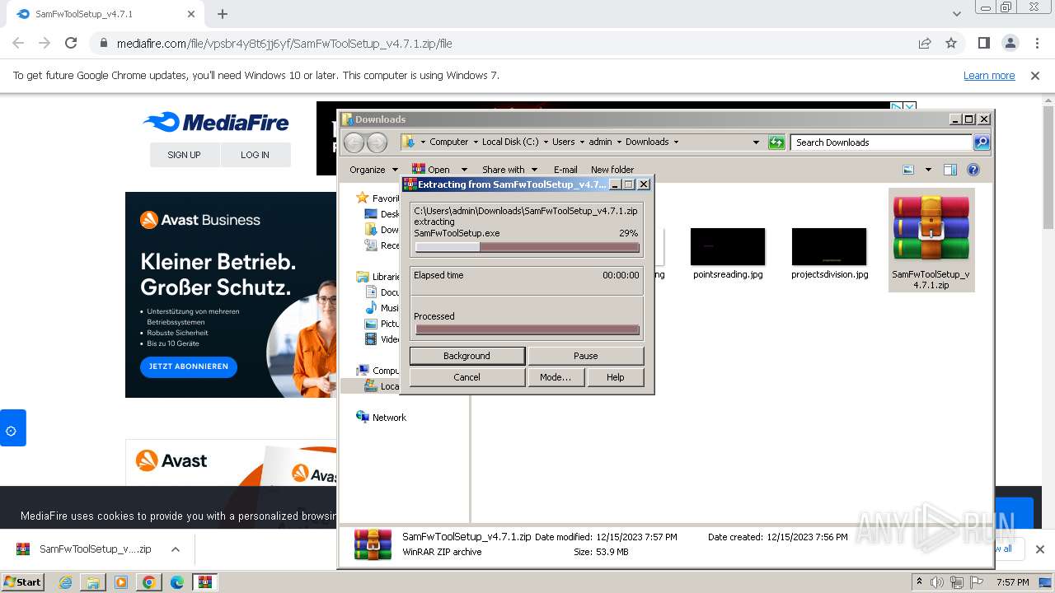1055x593 pixels.
Task: Click the Explorer Forward button
Action: tap(377, 142)
